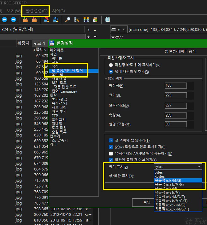Toggle 창 너비에 탭 맞추기 checkbox
207x225 pixels.
pos(111,140)
